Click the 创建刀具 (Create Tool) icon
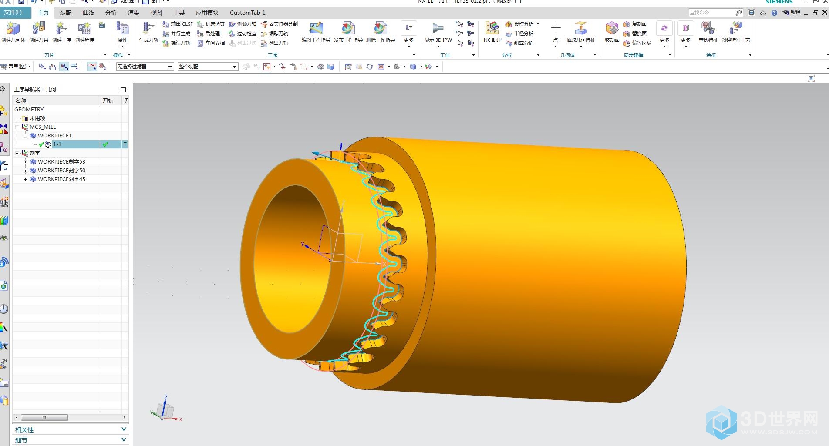The image size is (829, 446). [39, 29]
